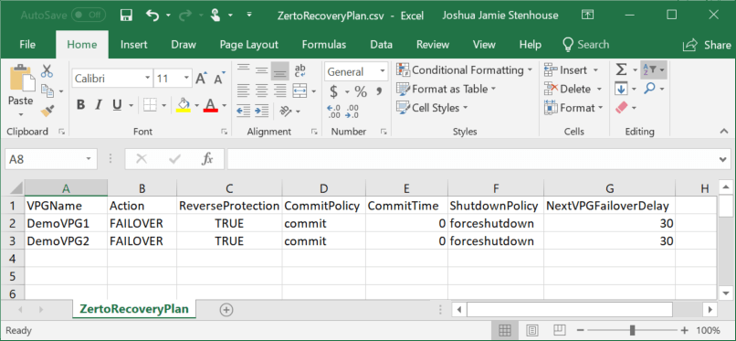The image size is (736, 341).
Task: Apply Percent Style format
Action: coord(361,91)
